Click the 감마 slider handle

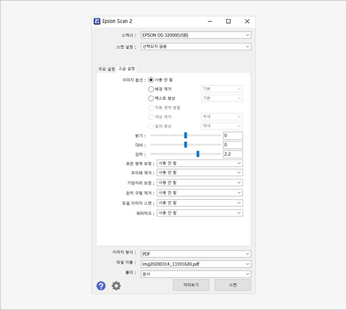198,154
